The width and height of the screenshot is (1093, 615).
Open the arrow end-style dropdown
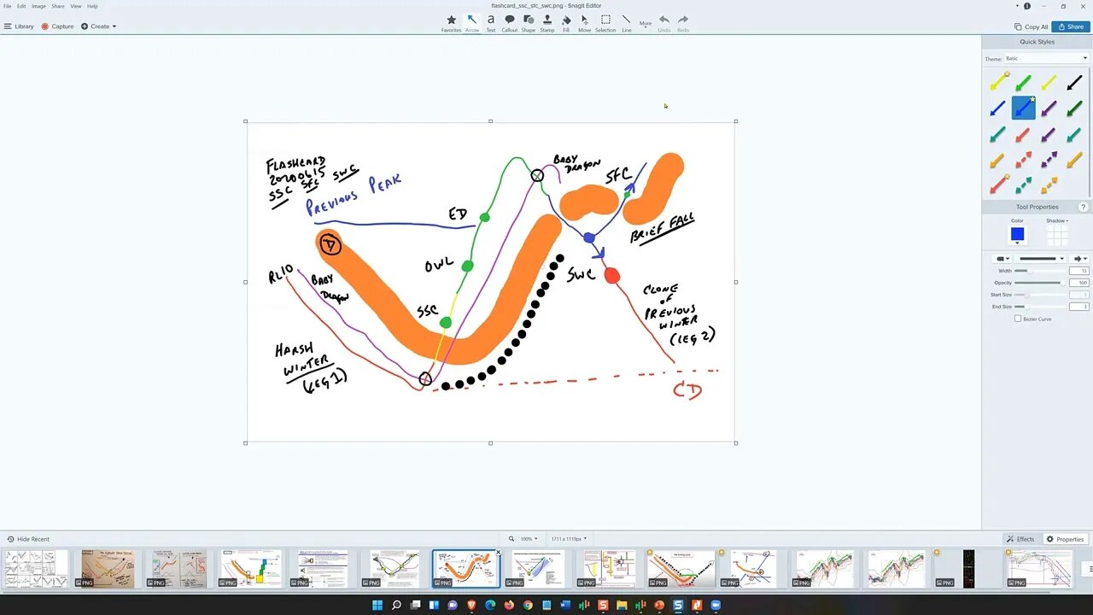1080,258
